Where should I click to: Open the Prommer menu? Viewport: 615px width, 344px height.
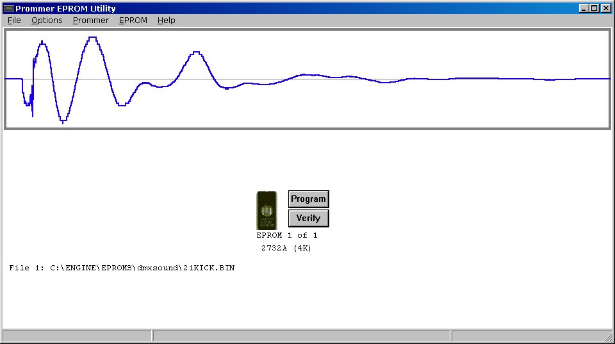point(90,20)
